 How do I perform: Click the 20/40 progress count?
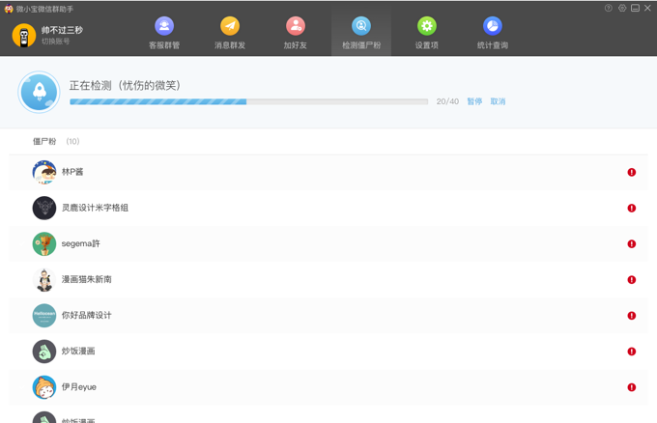click(x=447, y=101)
